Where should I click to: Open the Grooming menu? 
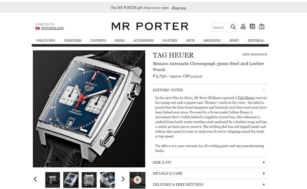pos(212,40)
